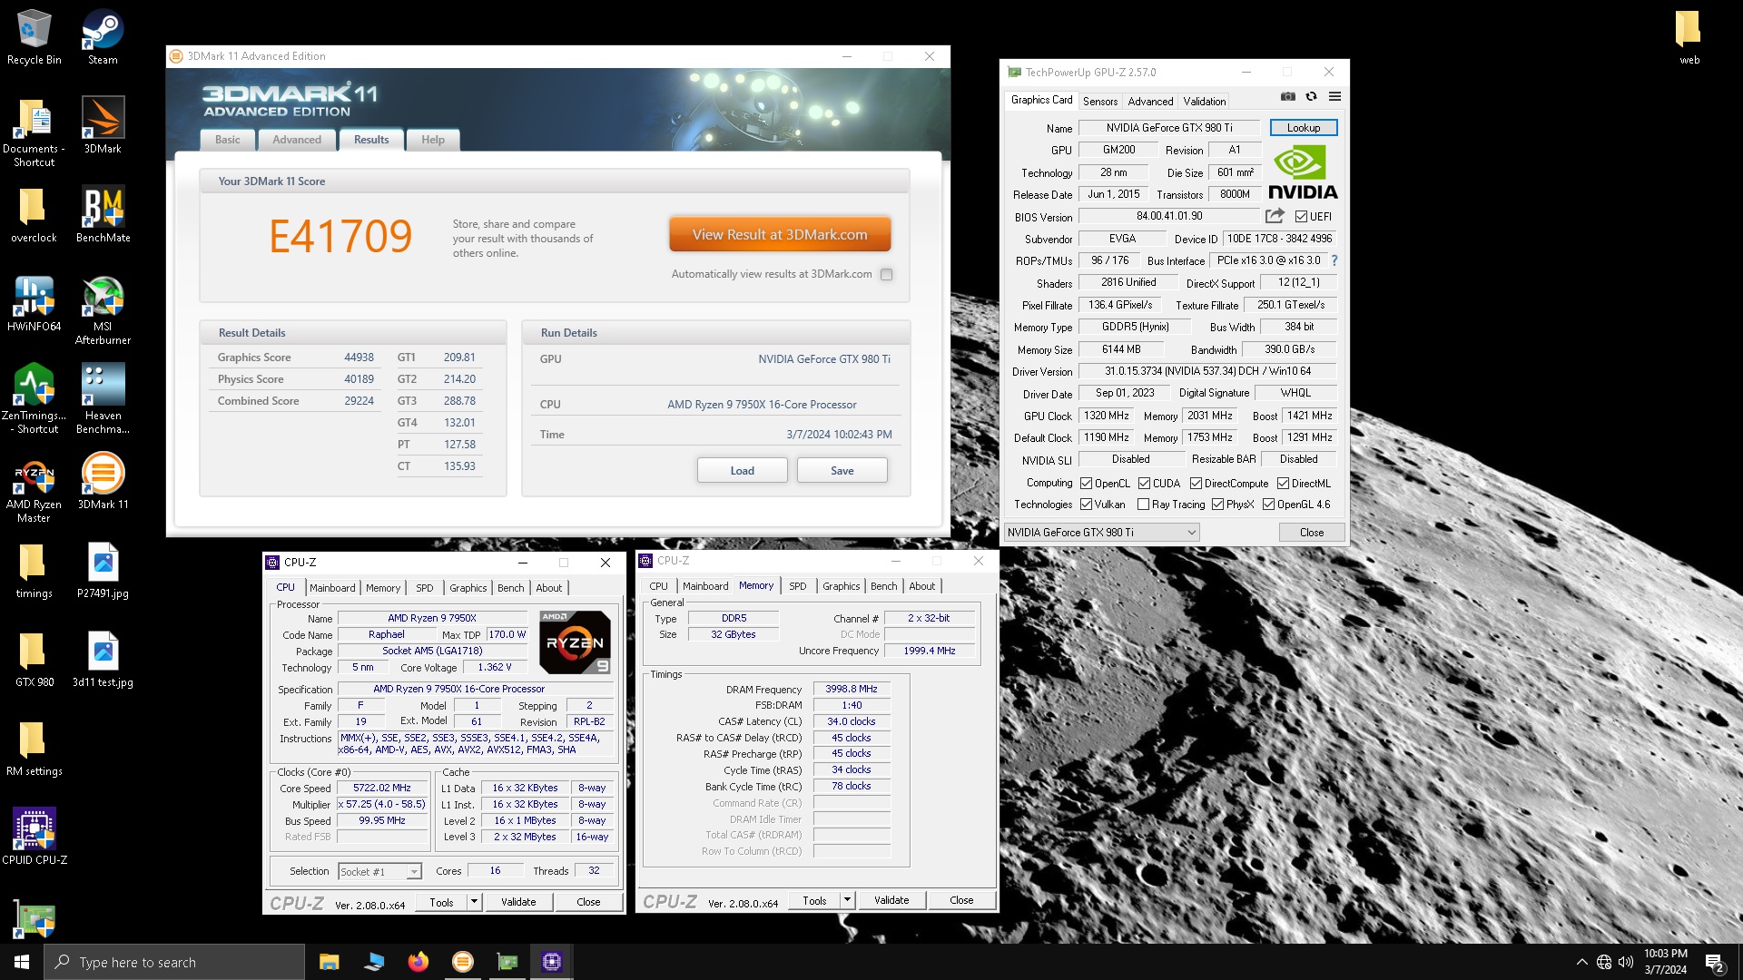1743x980 pixels.
Task: Click the Windows search box
Action: point(174,962)
